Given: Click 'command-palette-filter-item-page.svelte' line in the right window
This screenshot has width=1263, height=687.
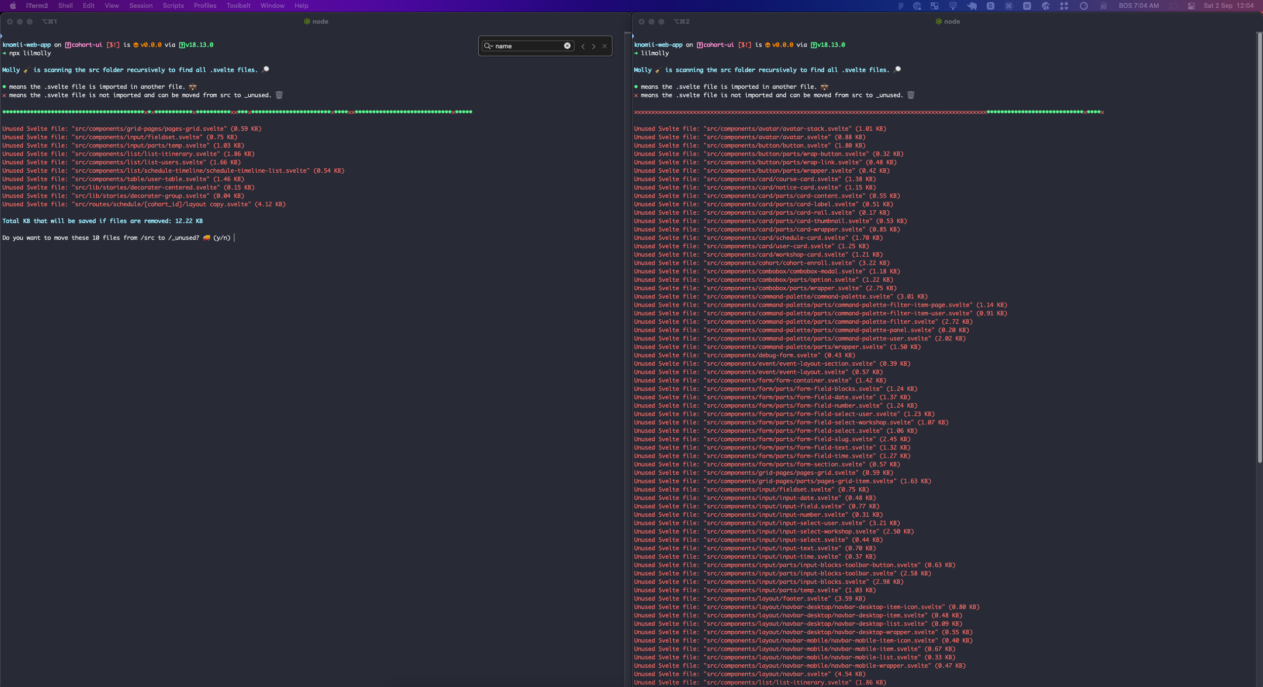Looking at the screenshot, I should click(820, 305).
